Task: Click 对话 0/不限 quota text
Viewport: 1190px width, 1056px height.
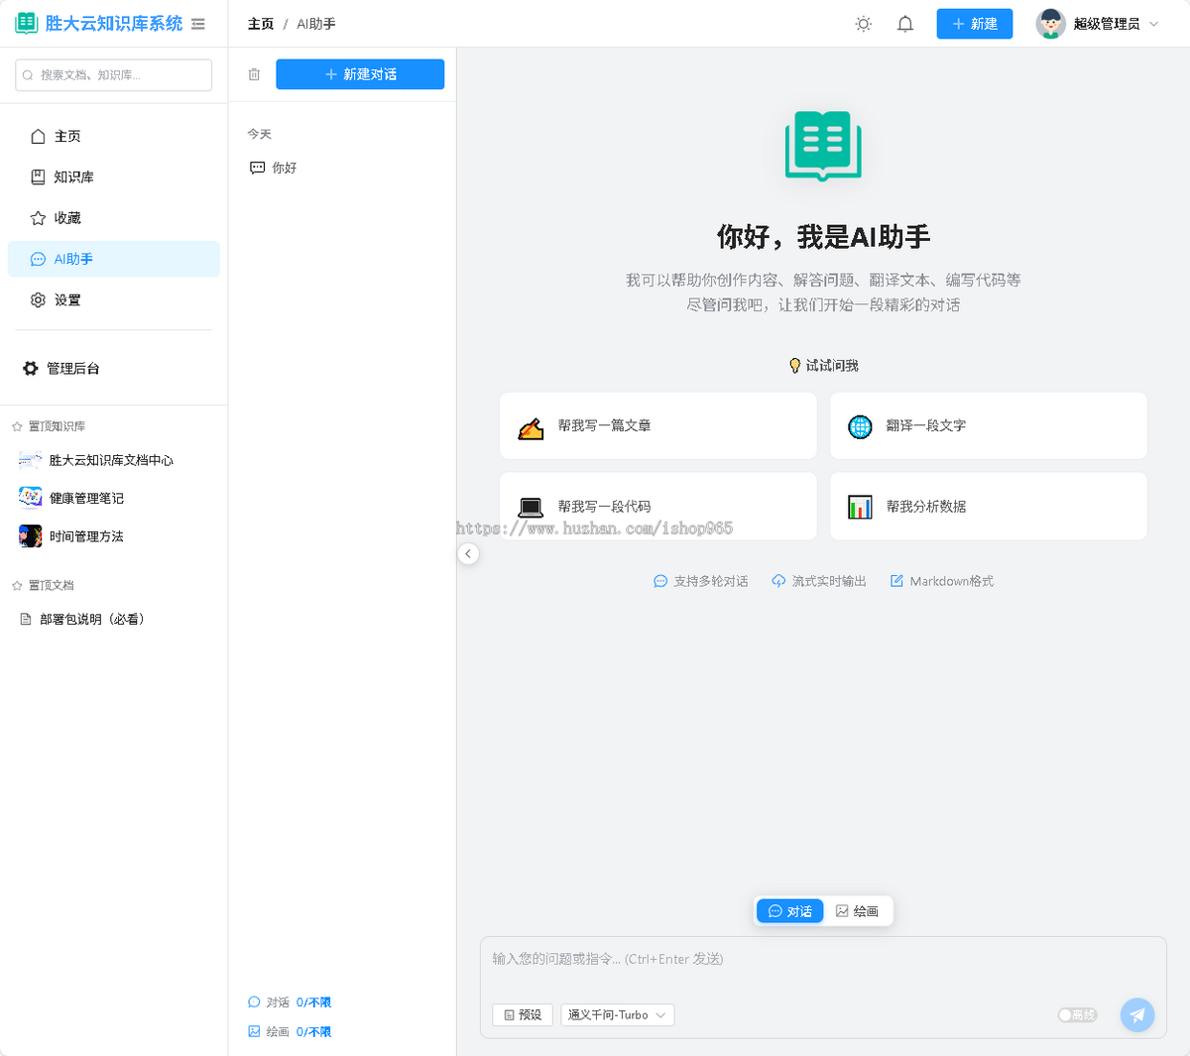Action: pyautogui.click(x=290, y=1002)
